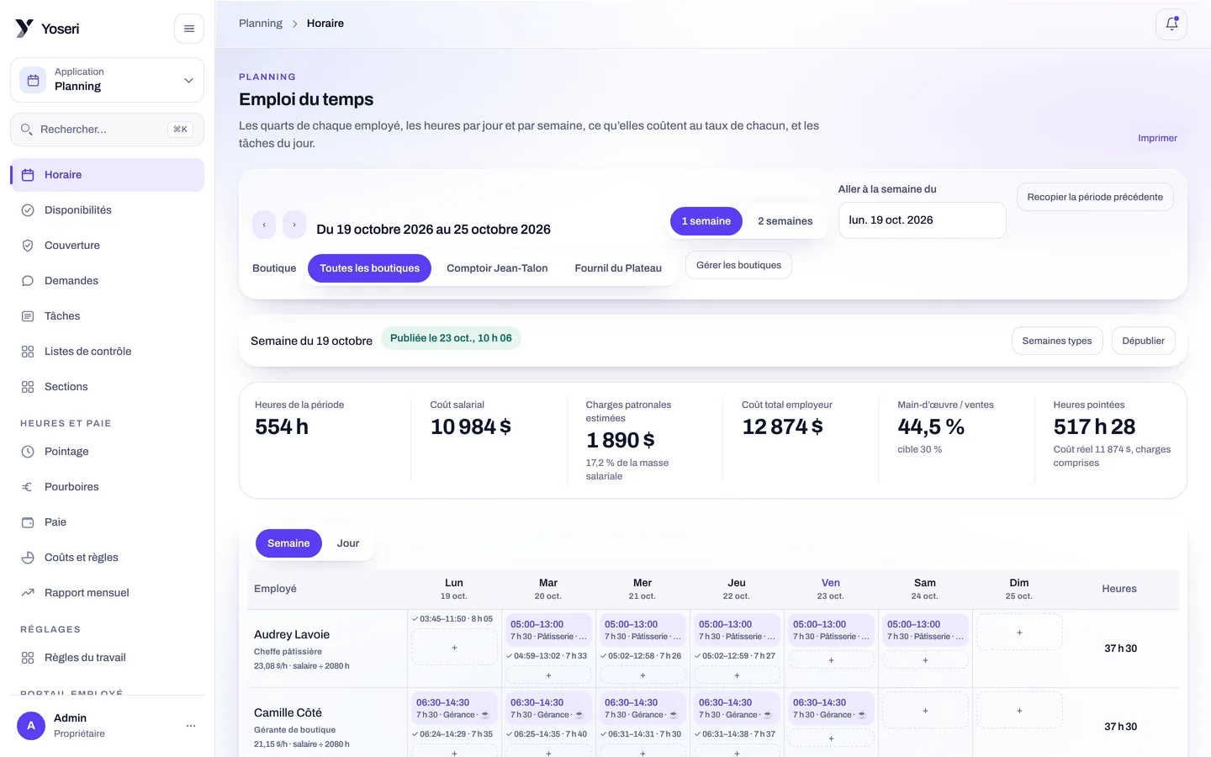Filter by Comptoir Jean-Talon boutique
Viewport: 1211px width, 757px height.
click(497, 268)
